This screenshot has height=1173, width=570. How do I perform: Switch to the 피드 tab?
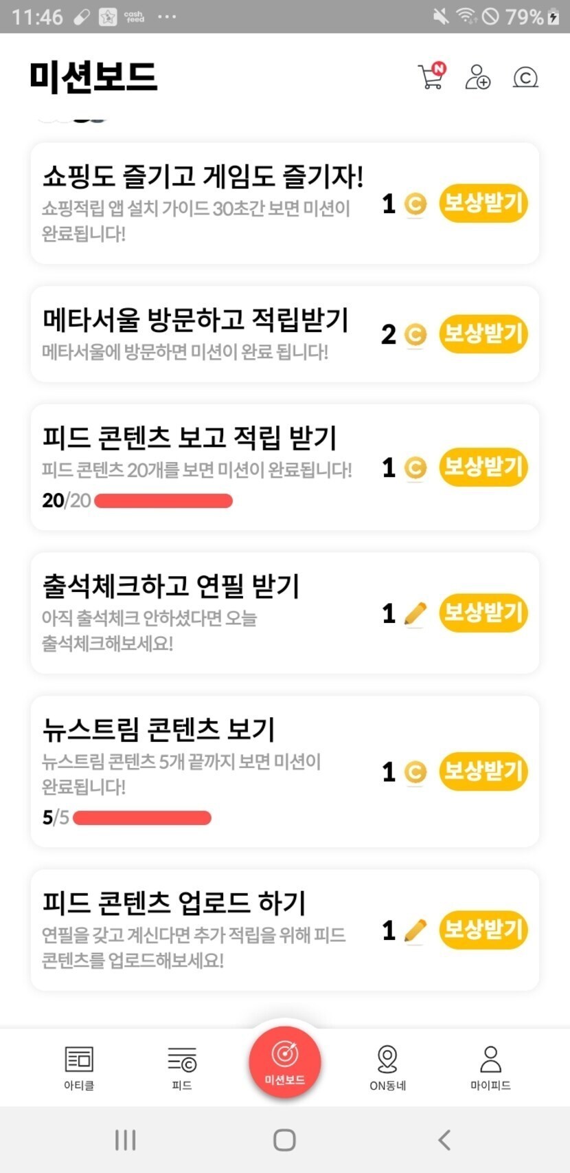pyautogui.click(x=182, y=1067)
